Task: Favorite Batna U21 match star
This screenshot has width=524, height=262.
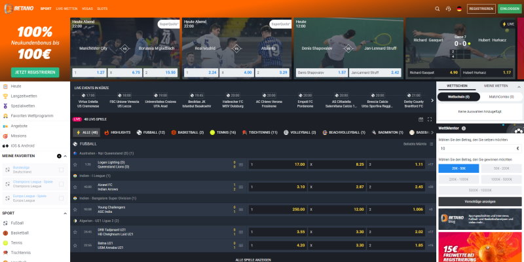Action: point(75,245)
